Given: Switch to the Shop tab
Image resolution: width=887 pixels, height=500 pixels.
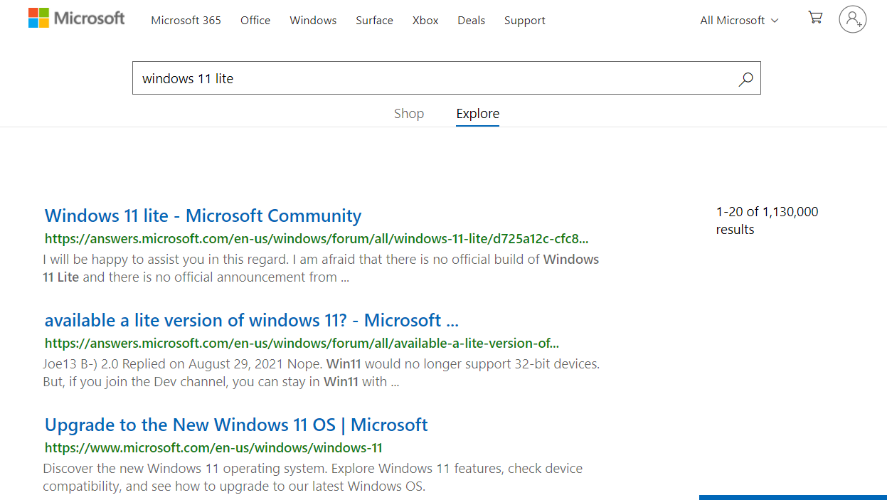Looking at the screenshot, I should 409,114.
